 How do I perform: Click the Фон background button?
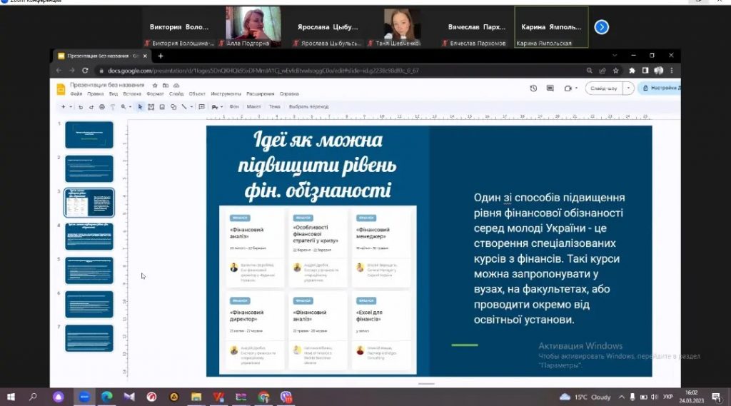pyautogui.click(x=233, y=107)
